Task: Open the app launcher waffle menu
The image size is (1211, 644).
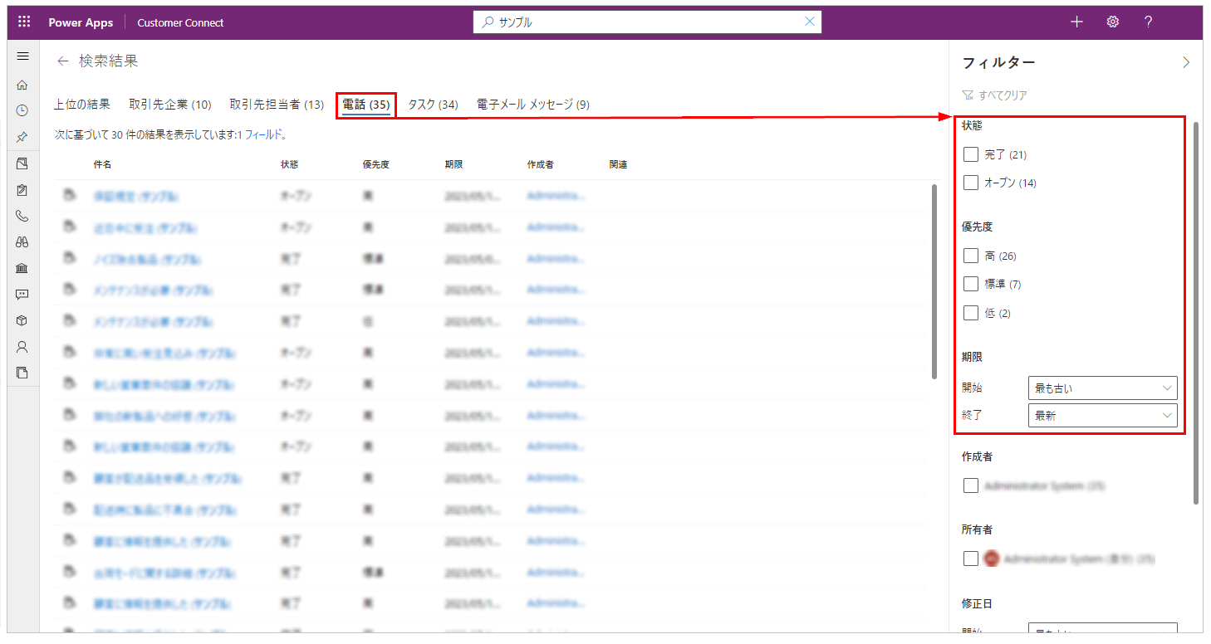Action: [x=23, y=22]
